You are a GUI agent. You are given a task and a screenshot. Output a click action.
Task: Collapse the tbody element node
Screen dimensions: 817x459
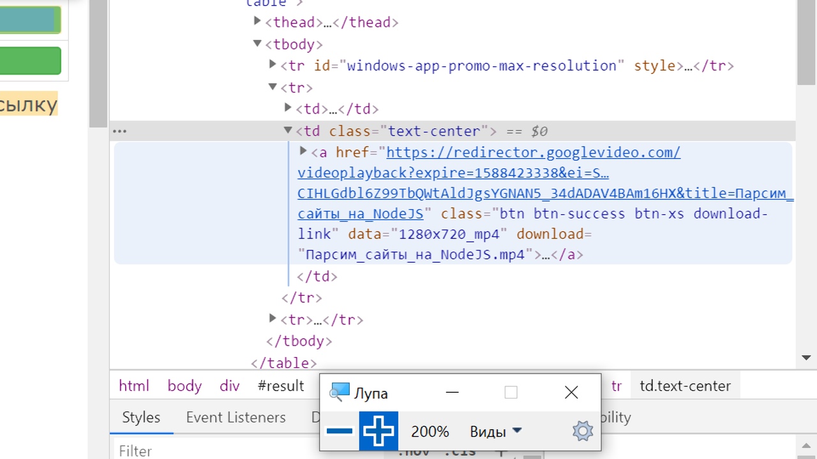pos(257,43)
